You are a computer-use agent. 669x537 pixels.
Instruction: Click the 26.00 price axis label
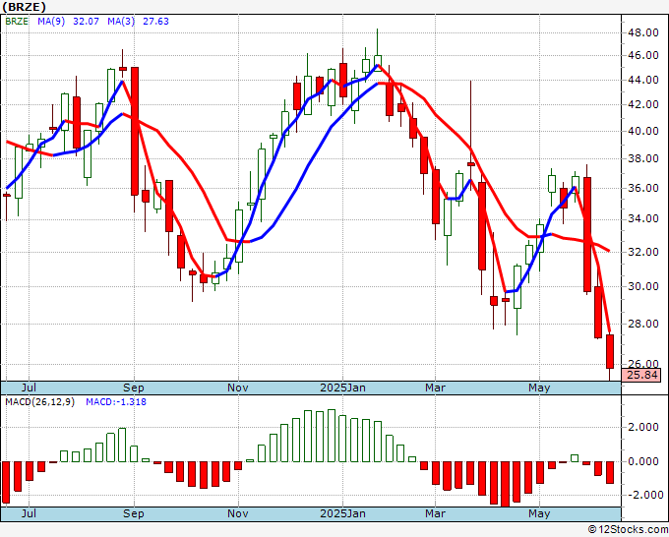coord(643,363)
